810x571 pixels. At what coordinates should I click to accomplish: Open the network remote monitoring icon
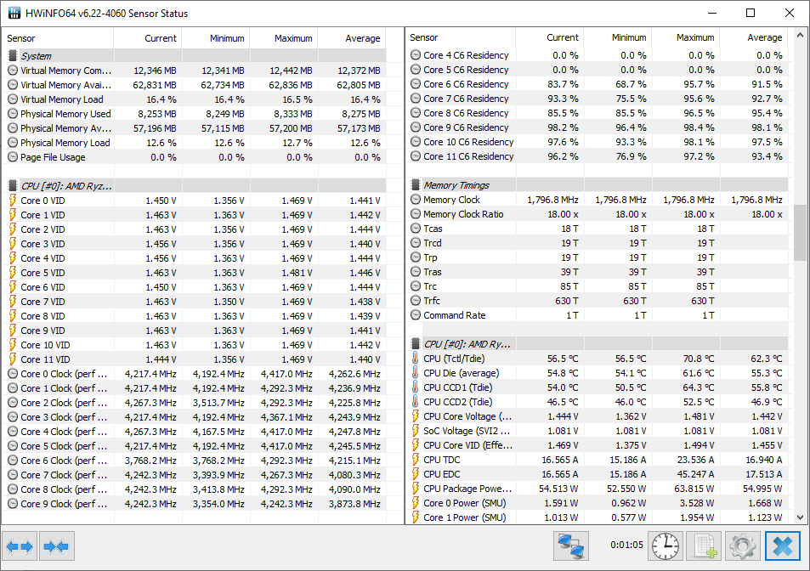pos(571,546)
